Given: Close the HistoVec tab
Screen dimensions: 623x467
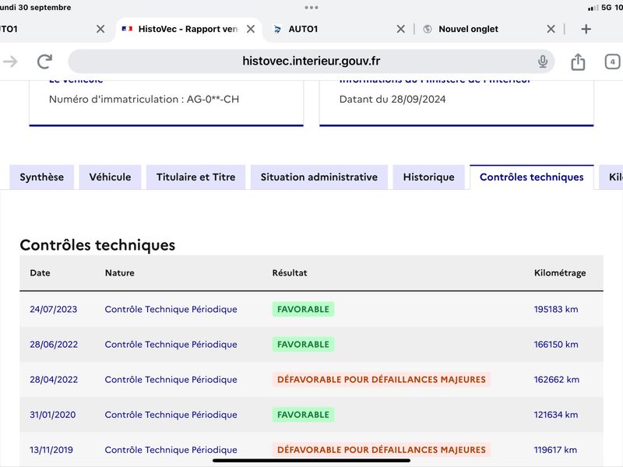Looking at the screenshot, I should coord(251,29).
